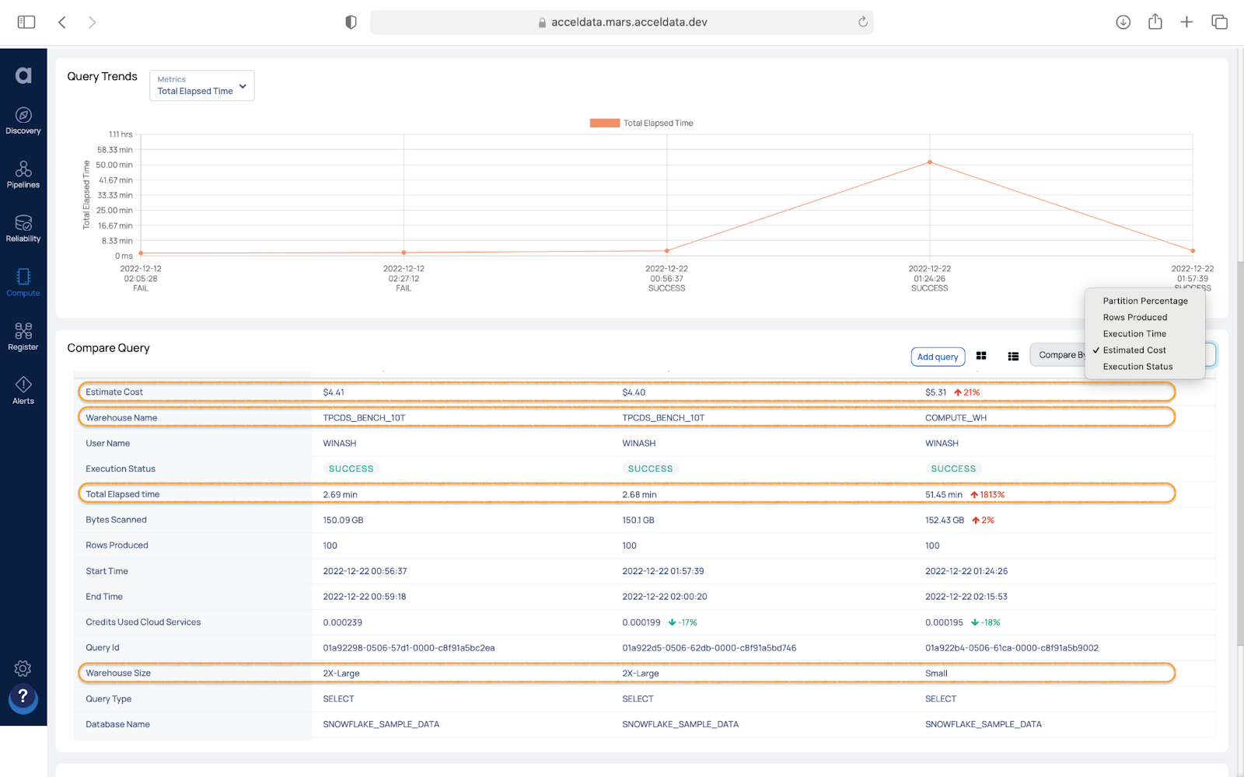Screen dimensions: 1244x777
Task: Select the Pipelines icon in the sidebar
Action: point(23,175)
